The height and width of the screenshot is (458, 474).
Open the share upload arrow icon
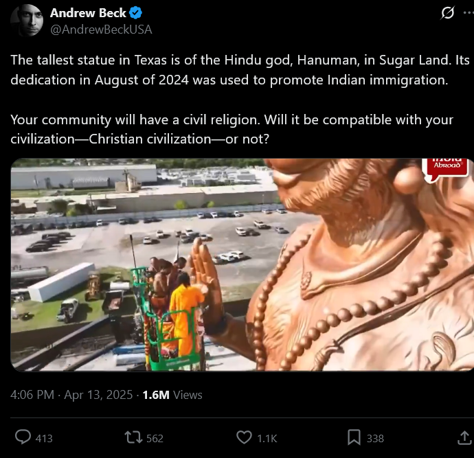465,437
